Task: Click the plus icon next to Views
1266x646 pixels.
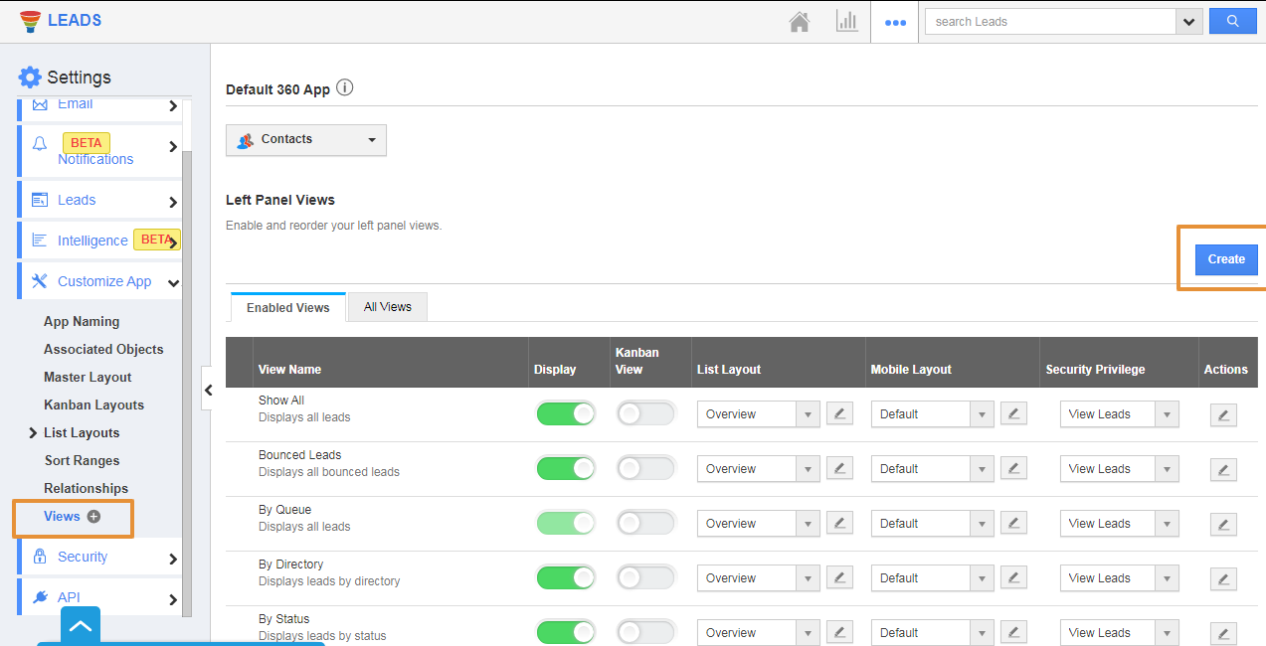Action: point(94,516)
